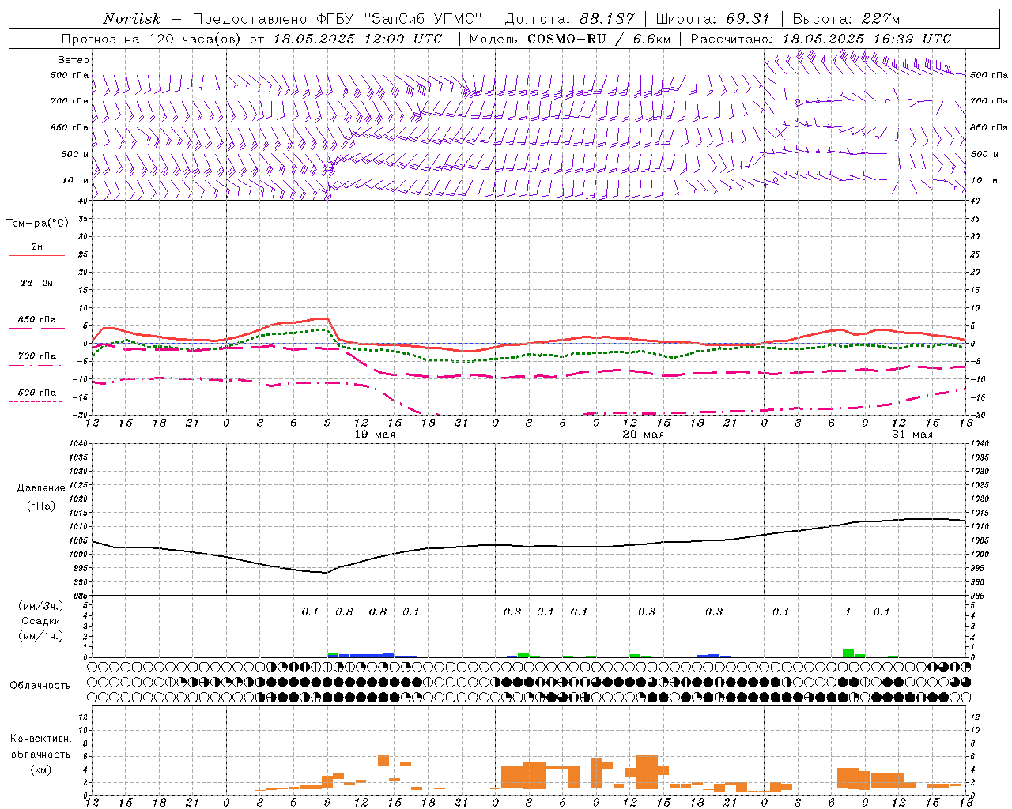Click the "19 мая" date label
Screen dimensions: 1012x809
[x=375, y=435]
